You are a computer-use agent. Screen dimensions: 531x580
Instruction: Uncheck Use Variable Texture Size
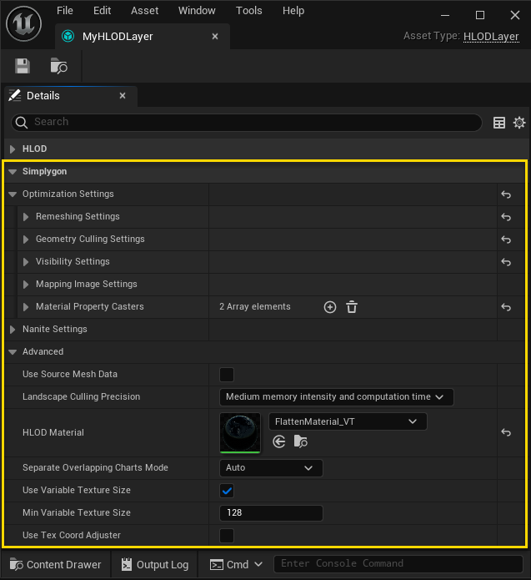point(227,491)
